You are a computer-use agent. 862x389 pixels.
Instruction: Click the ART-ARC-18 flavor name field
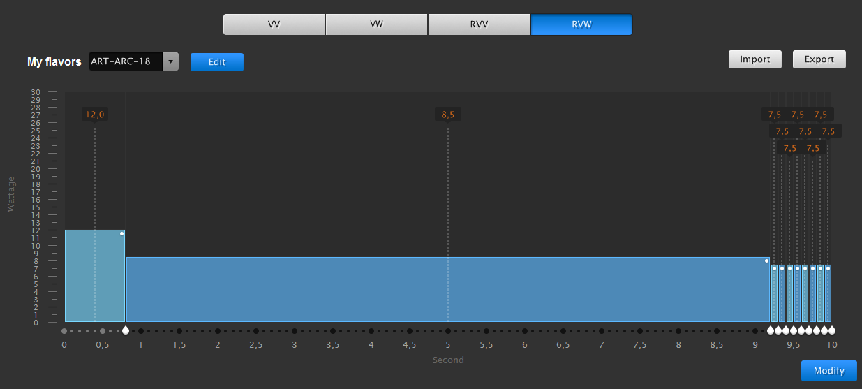pos(126,61)
